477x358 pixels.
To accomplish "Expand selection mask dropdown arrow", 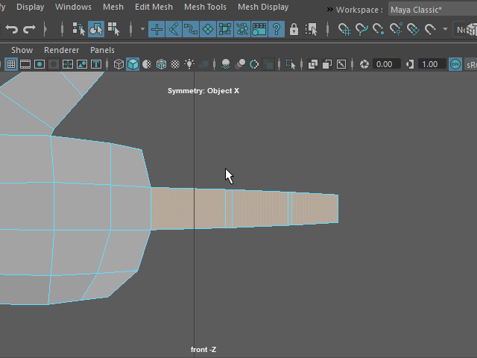I will pos(142,29).
